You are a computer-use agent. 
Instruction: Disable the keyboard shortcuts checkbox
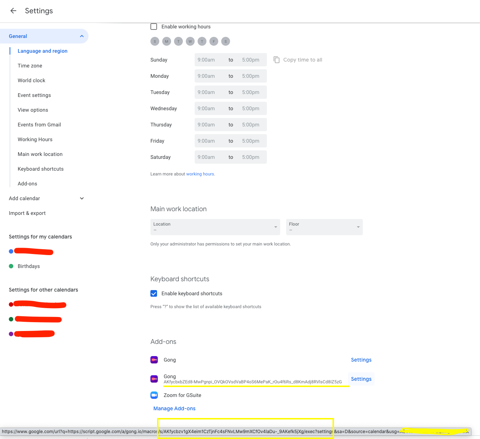pos(154,293)
